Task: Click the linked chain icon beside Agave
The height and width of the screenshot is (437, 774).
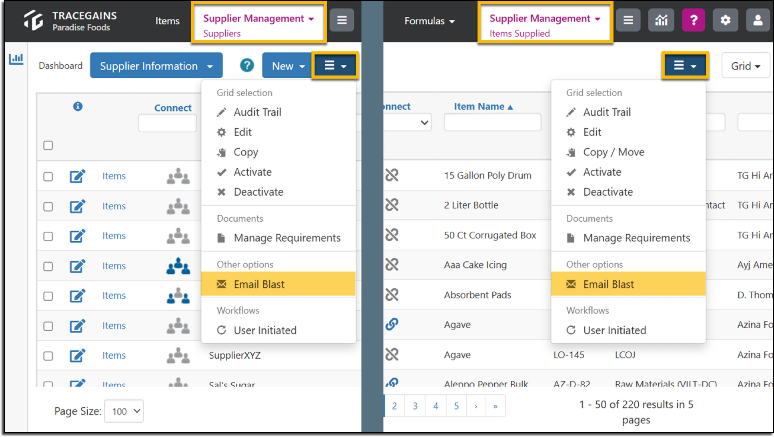Action: click(392, 324)
